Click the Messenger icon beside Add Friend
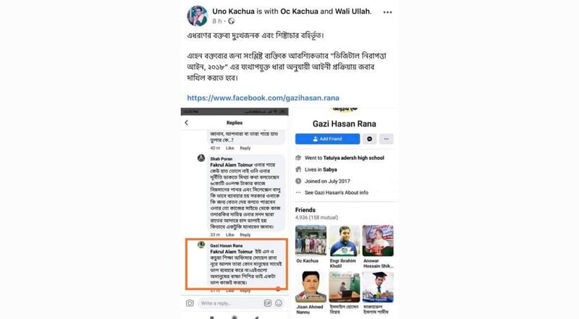Image resolution: width=579 pixels, height=319 pixels. tap(370, 139)
